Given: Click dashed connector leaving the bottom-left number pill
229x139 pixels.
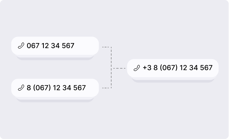Looking at the screenshot, I should (107, 88).
